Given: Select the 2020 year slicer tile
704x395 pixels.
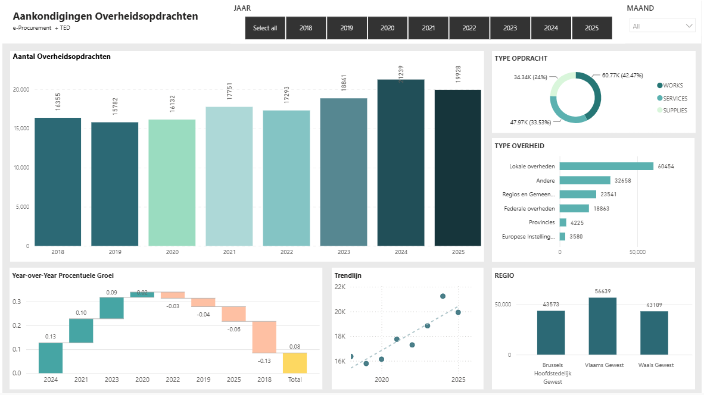Looking at the screenshot, I should point(388,28).
